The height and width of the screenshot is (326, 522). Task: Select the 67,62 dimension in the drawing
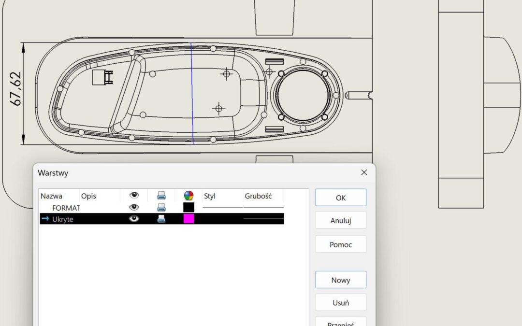click(15, 89)
